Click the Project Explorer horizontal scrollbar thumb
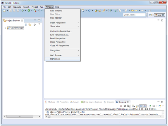The width and height of the screenshot is (168, 126). tap(20, 116)
